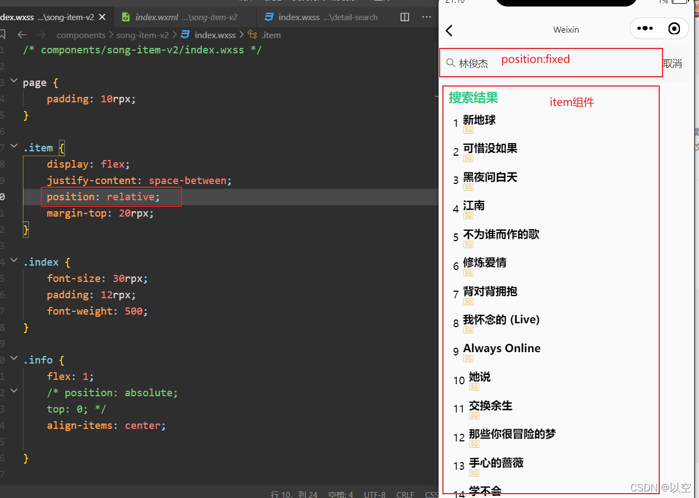The width and height of the screenshot is (699, 498).
Task: Tap the SQ badge under 江南
Action: [x=468, y=216]
